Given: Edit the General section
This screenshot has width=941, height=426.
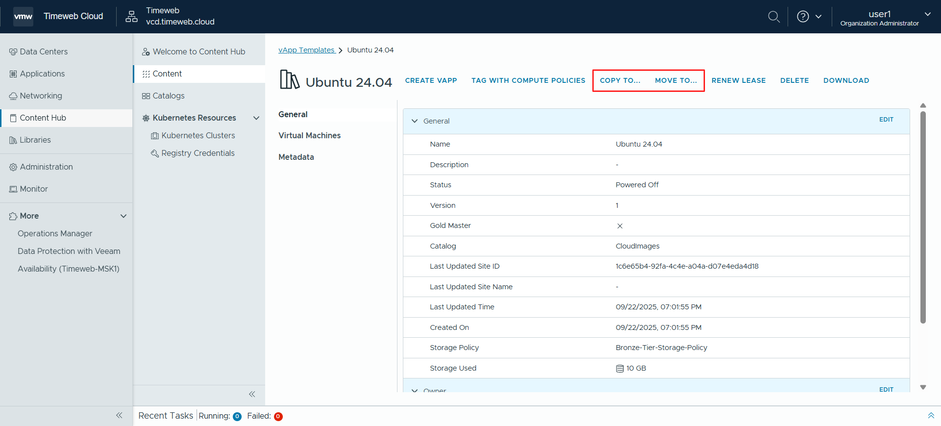Looking at the screenshot, I should pos(886,120).
